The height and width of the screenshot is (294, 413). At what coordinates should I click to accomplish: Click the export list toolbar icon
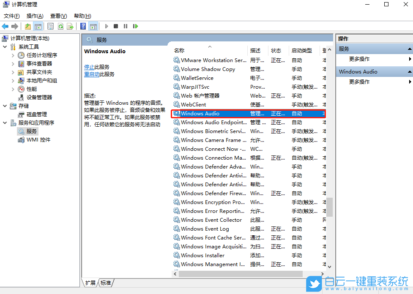click(x=71, y=26)
